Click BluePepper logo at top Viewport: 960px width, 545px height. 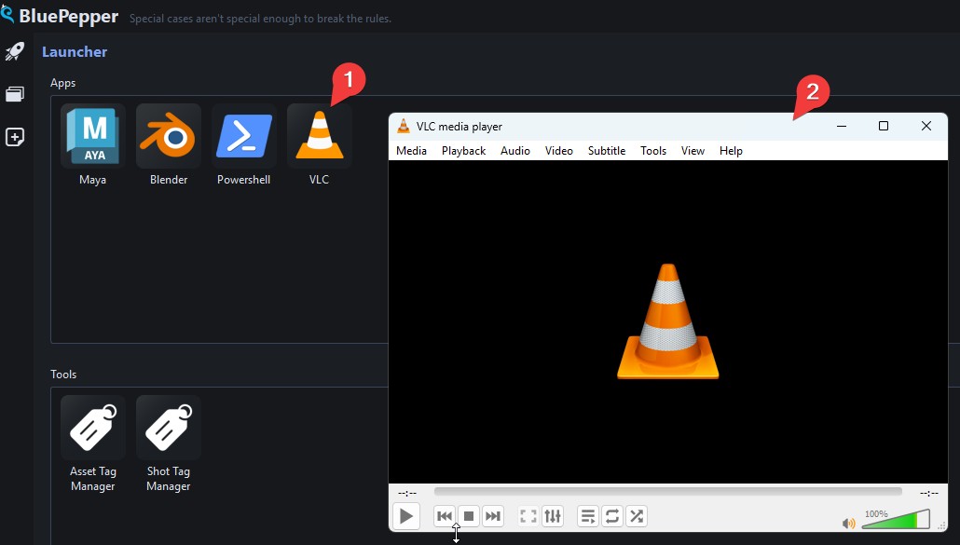(60, 16)
